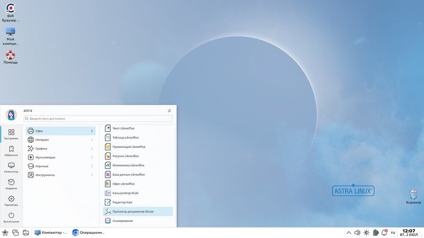Screen dimensions: 424x238
Task: Open the Корзина trash icon
Action: click(x=413, y=196)
